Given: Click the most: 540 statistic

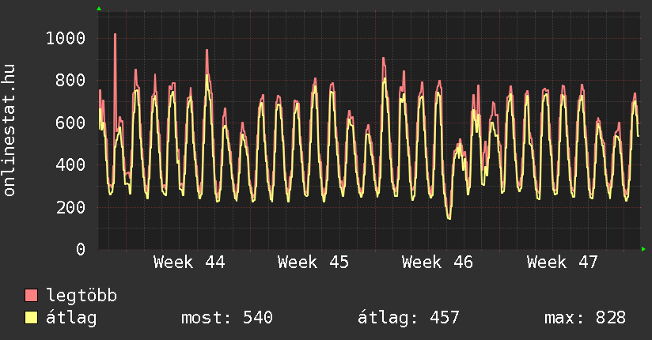Looking at the screenshot, I should [227, 318].
